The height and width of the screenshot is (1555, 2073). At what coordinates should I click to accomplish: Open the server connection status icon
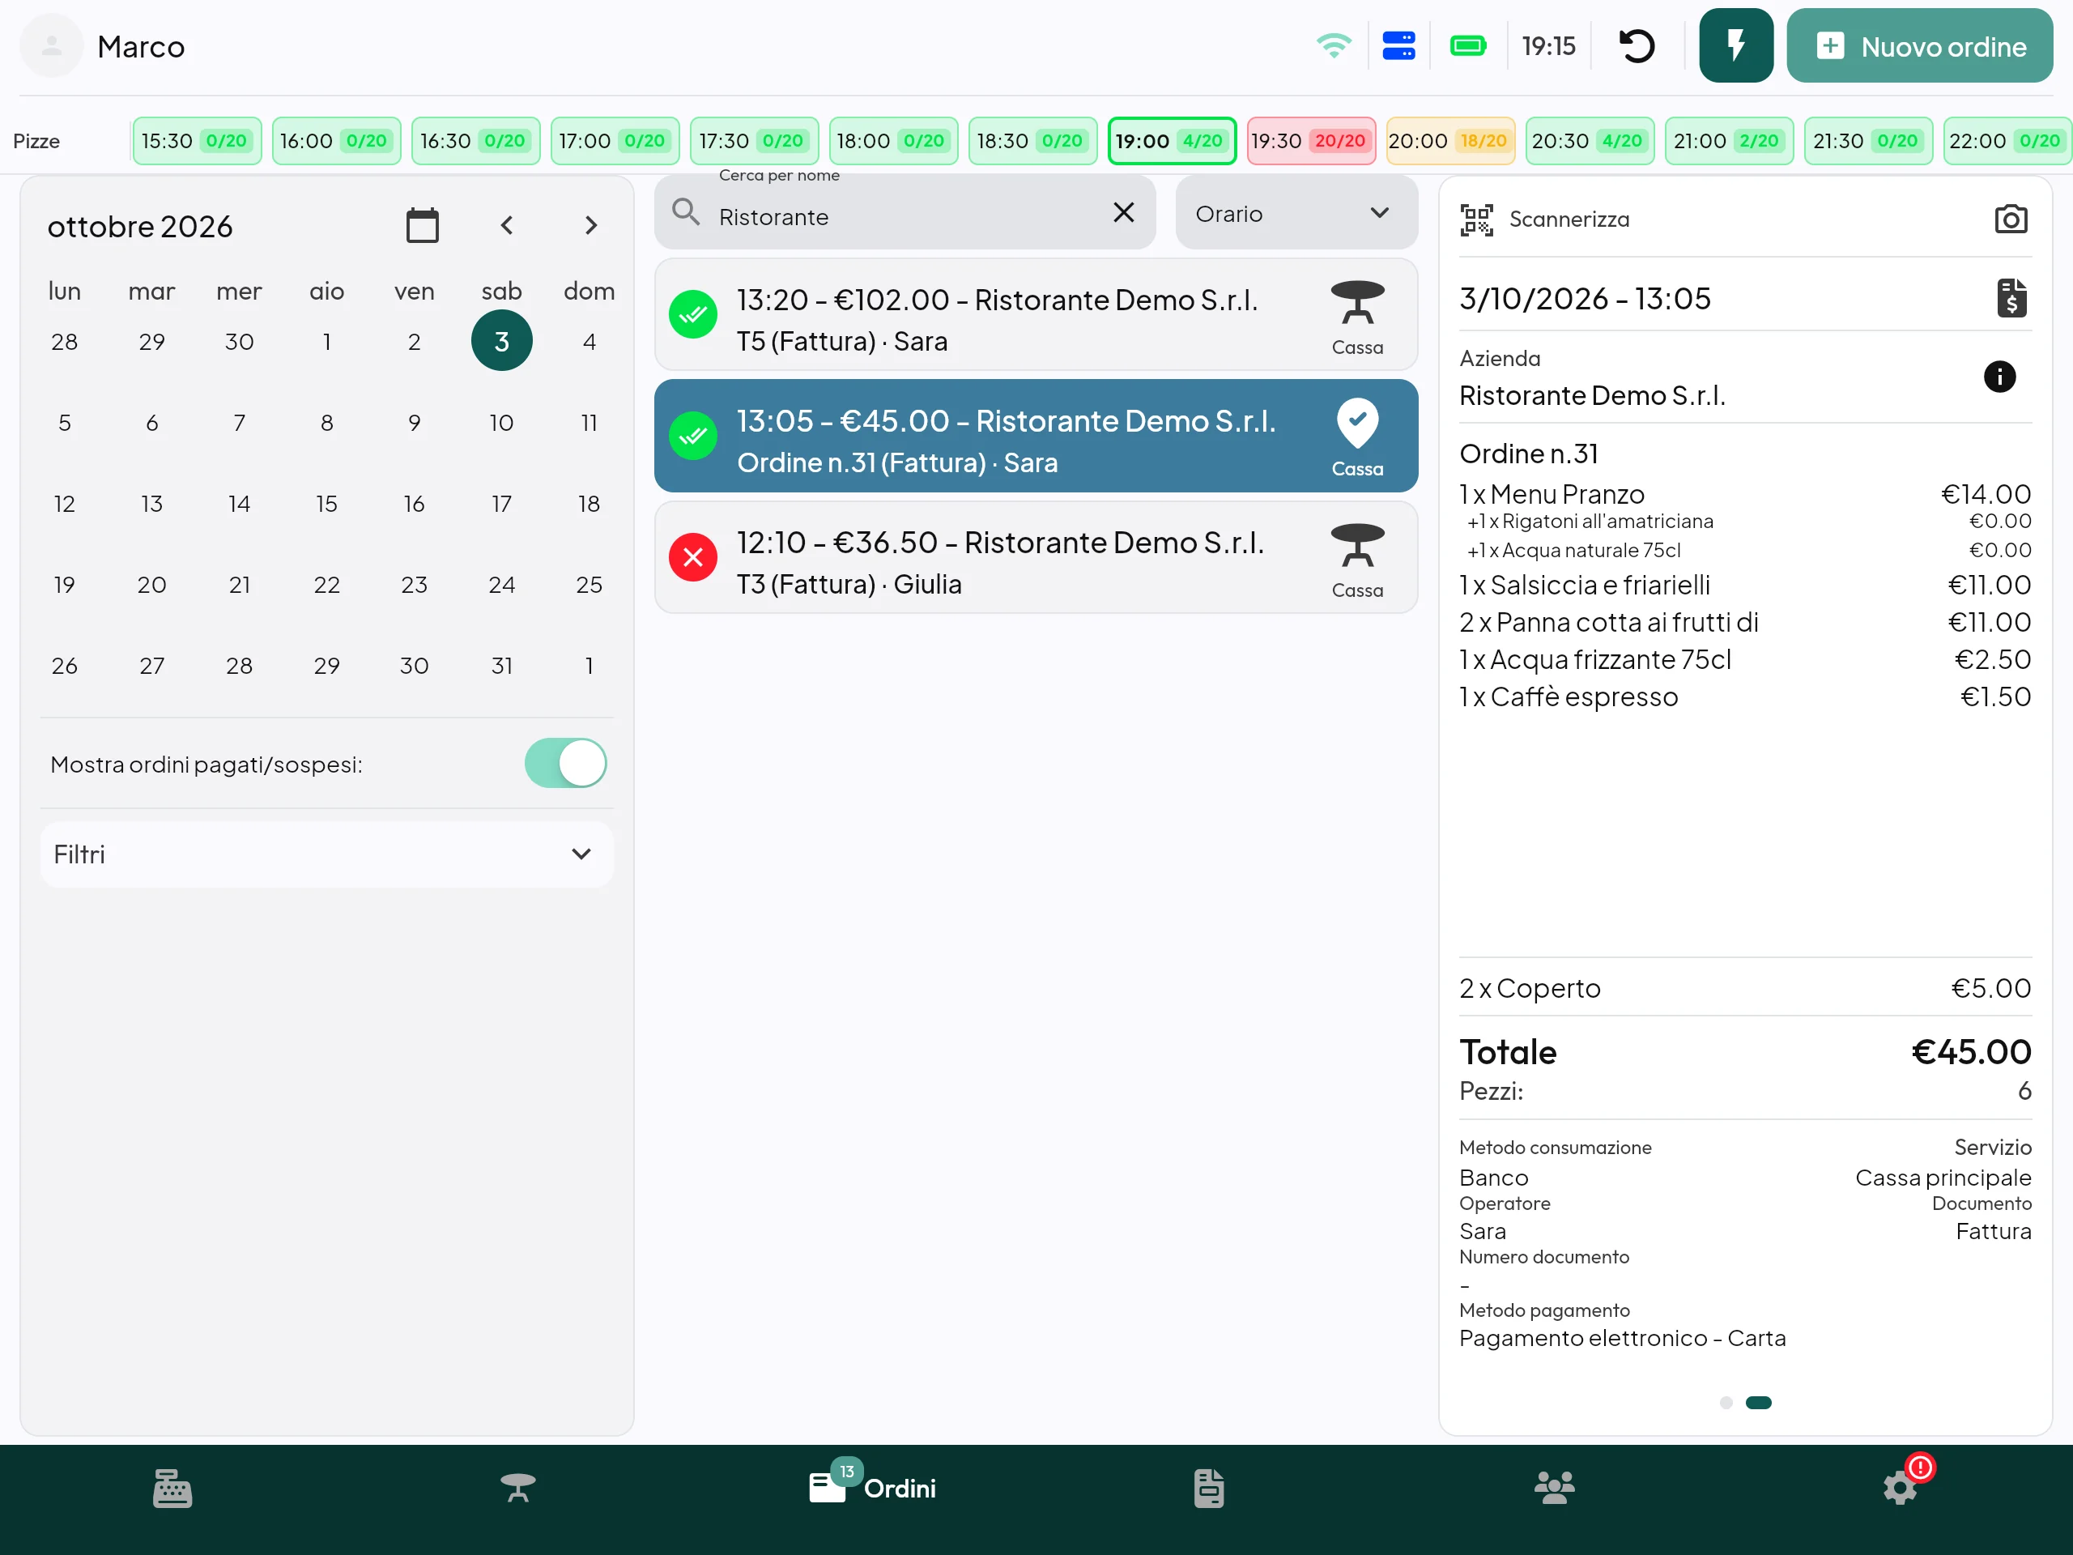click(1398, 46)
